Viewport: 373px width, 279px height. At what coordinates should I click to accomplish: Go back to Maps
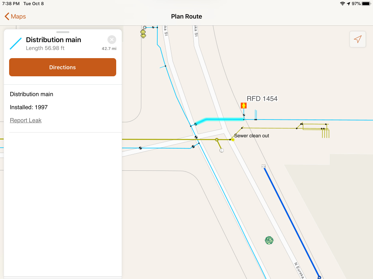(x=15, y=16)
